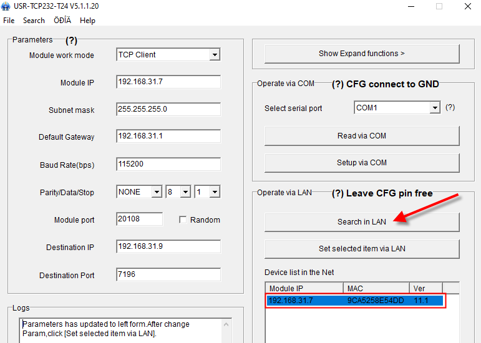
Task: Enable the Random port checkbox
Action: [x=183, y=220]
